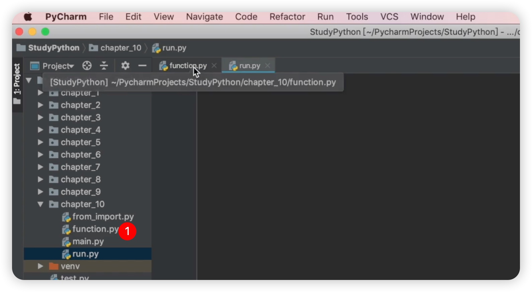Open Project panel settings gear
This screenshot has width=532, height=292.
125,66
